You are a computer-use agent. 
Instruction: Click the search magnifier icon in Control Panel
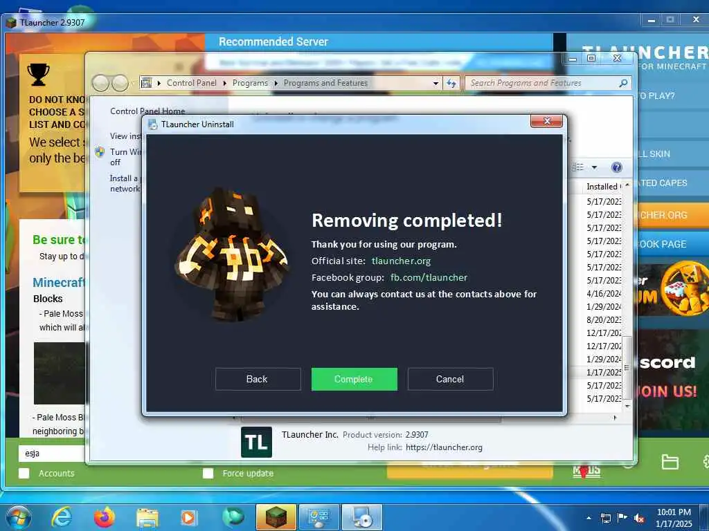pyautogui.click(x=623, y=83)
